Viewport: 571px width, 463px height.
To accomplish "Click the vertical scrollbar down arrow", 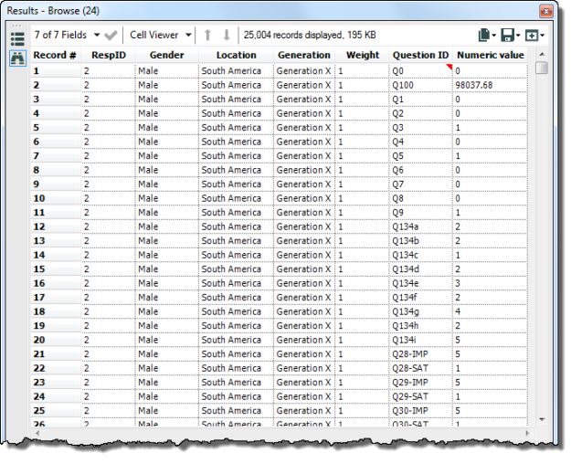I will (542, 419).
